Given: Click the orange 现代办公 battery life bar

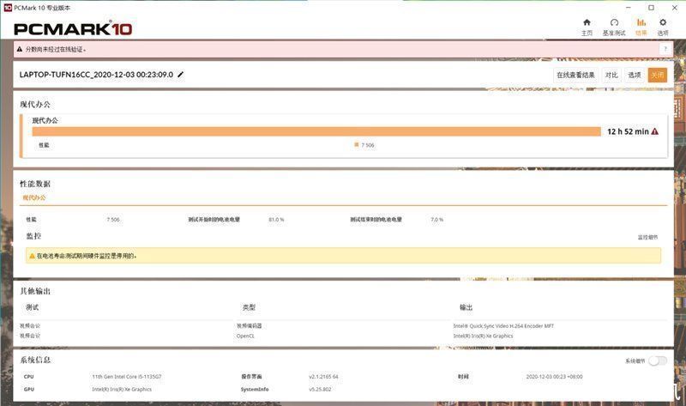Looking at the screenshot, I should (316, 131).
